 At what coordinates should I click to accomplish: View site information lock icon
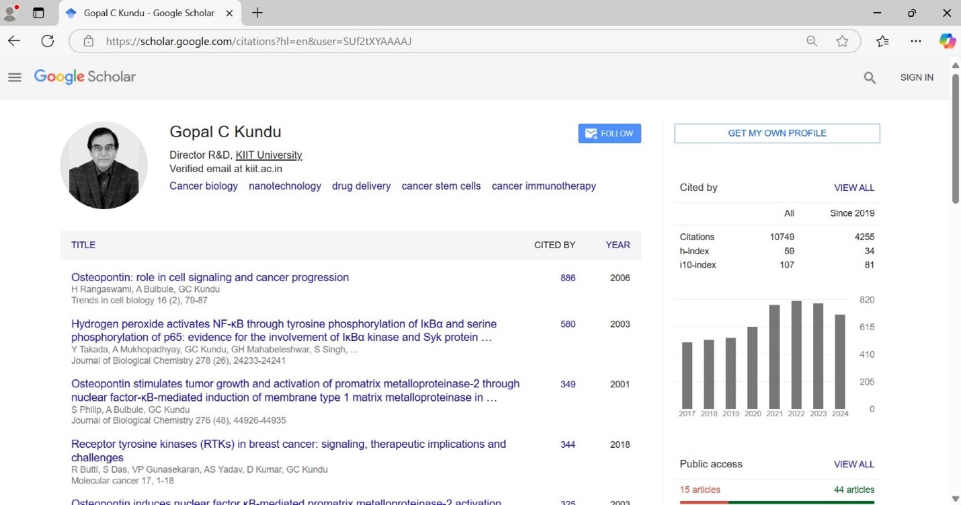(x=89, y=41)
